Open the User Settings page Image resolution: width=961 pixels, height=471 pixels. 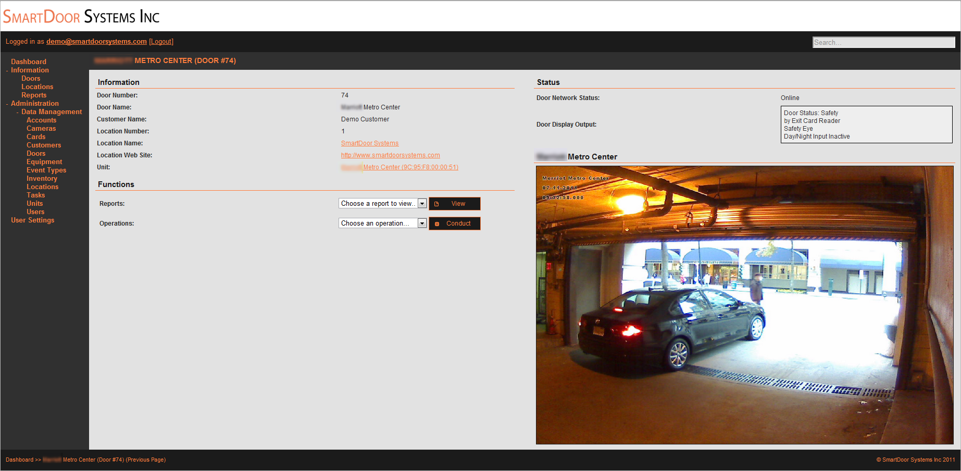pos(32,220)
